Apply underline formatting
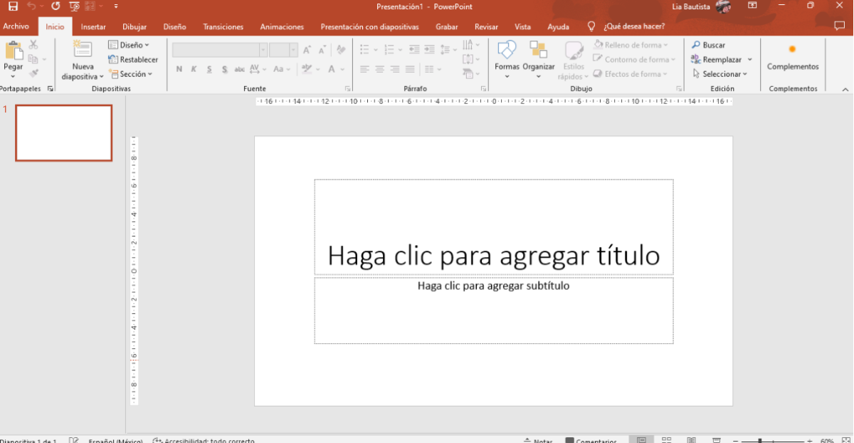The height and width of the screenshot is (443, 854). pyautogui.click(x=208, y=69)
